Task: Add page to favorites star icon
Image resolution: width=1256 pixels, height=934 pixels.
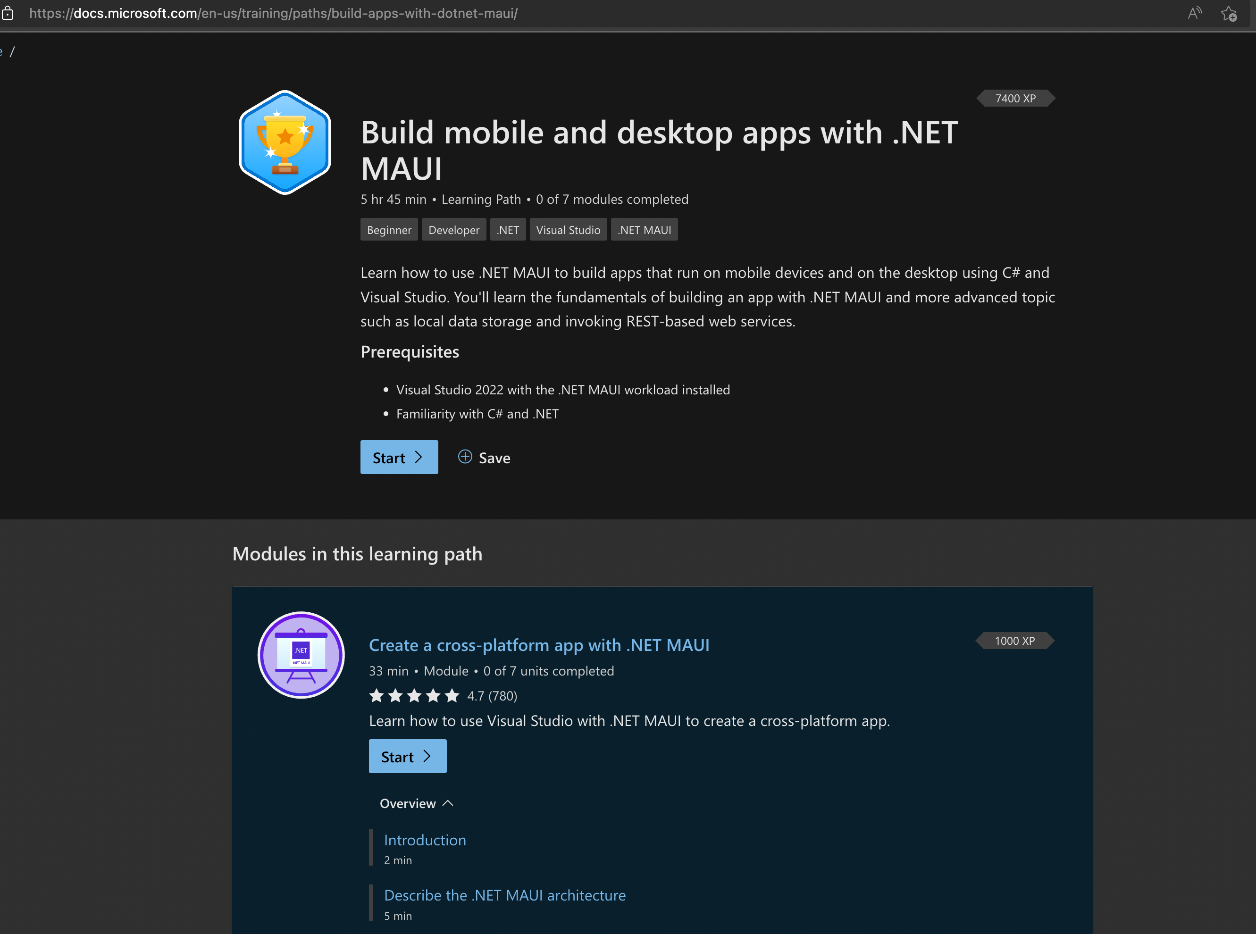Action: click(x=1228, y=13)
